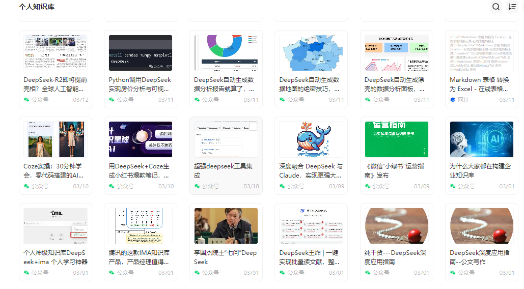Open thumbnail of DeepSeek王炸 article

[311, 226]
